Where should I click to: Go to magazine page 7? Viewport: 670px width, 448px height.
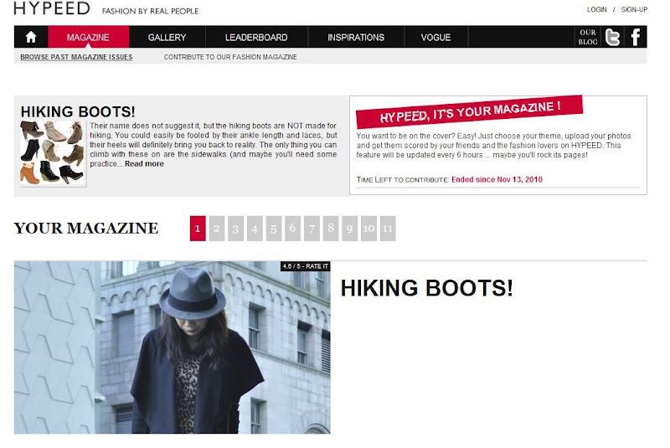pos(312,229)
